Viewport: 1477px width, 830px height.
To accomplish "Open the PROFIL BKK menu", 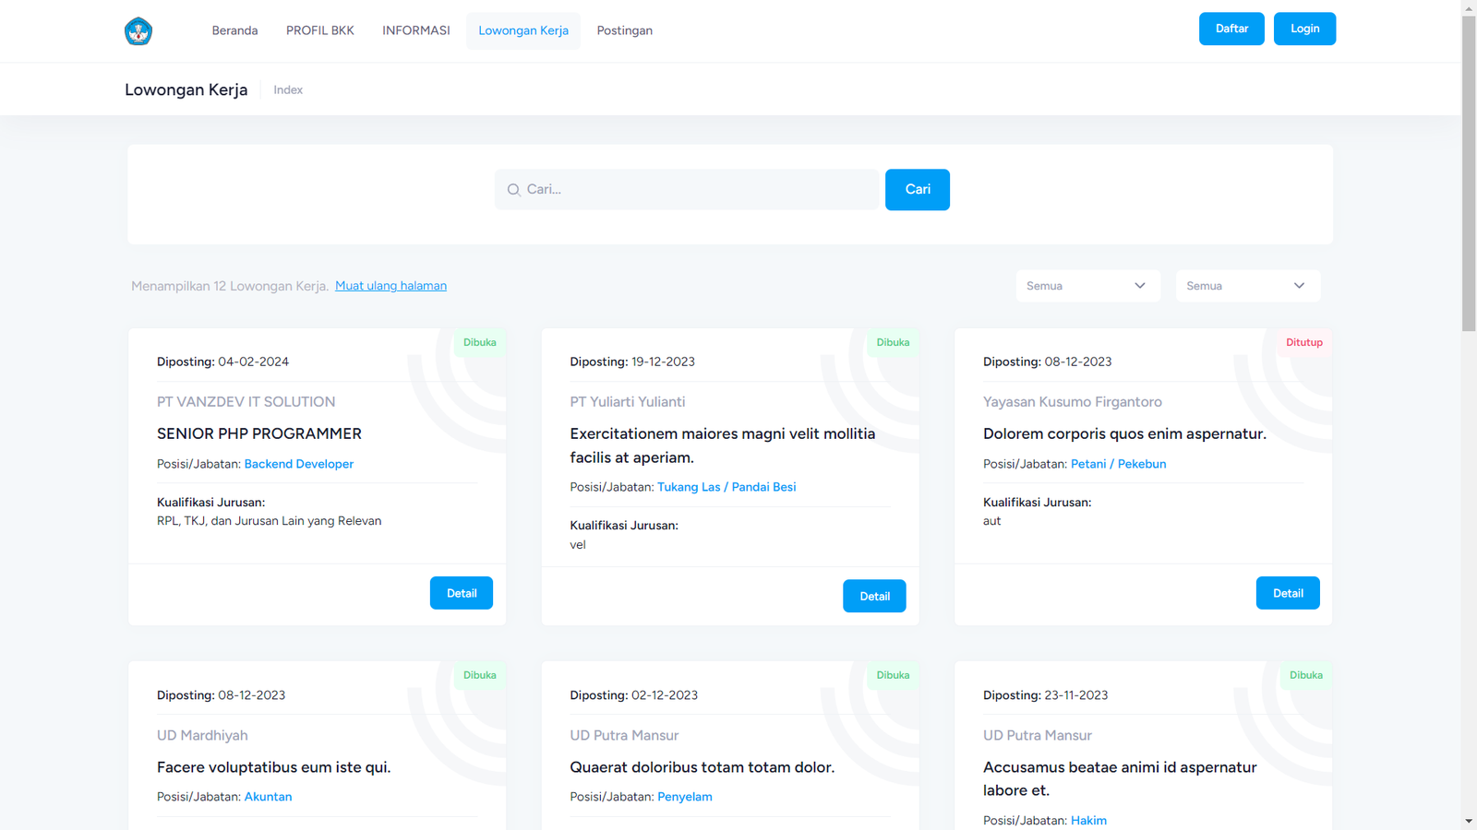I will (319, 30).
